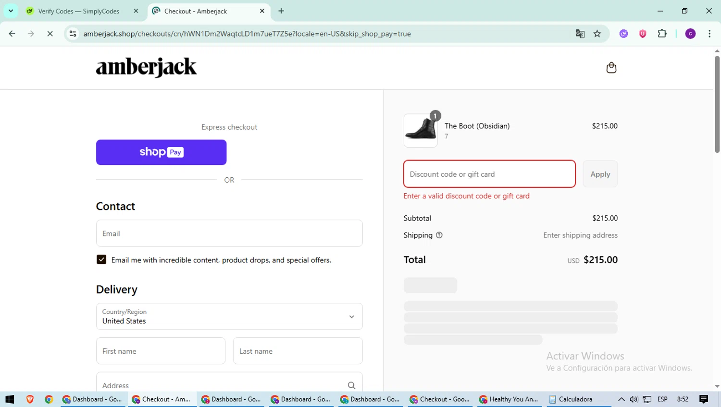Go back using the browser back arrow
Screen dimensions: 721x407
12,34
